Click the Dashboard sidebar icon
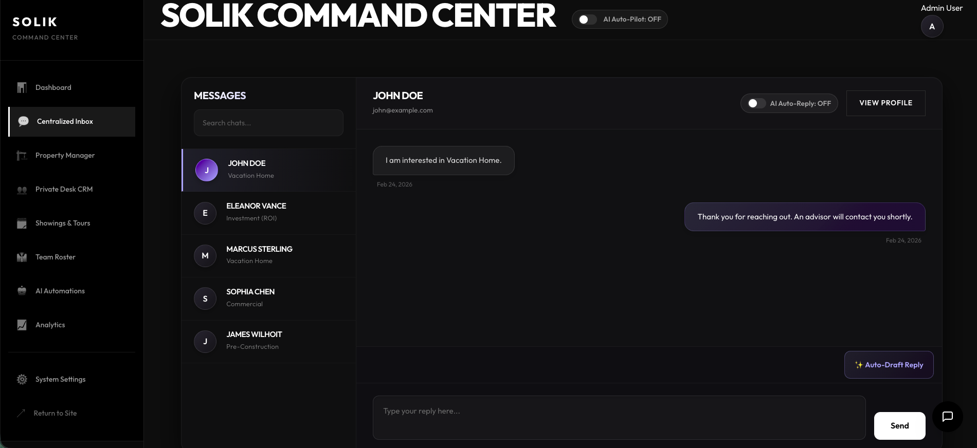The height and width of the screenshot is (448, 977). (x=22, y=88)
